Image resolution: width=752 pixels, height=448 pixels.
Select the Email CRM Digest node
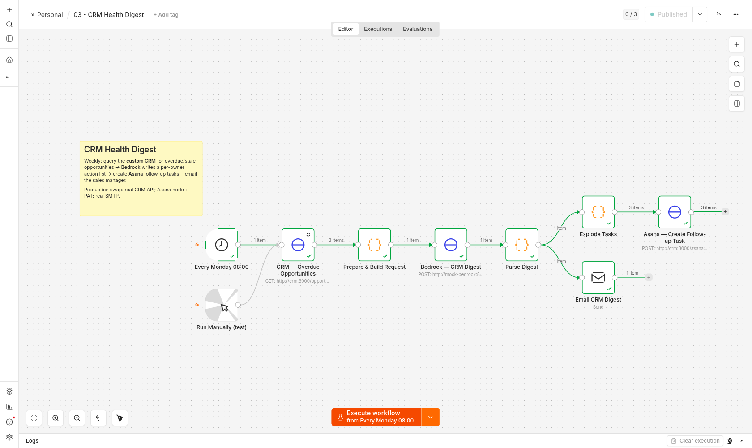[x=598, y=278]
